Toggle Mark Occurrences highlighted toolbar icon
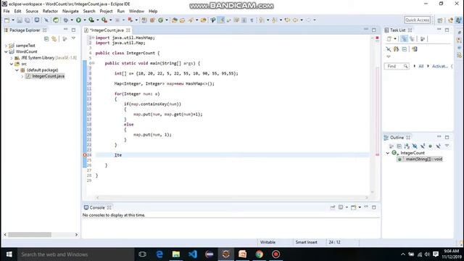 [220, 20]
